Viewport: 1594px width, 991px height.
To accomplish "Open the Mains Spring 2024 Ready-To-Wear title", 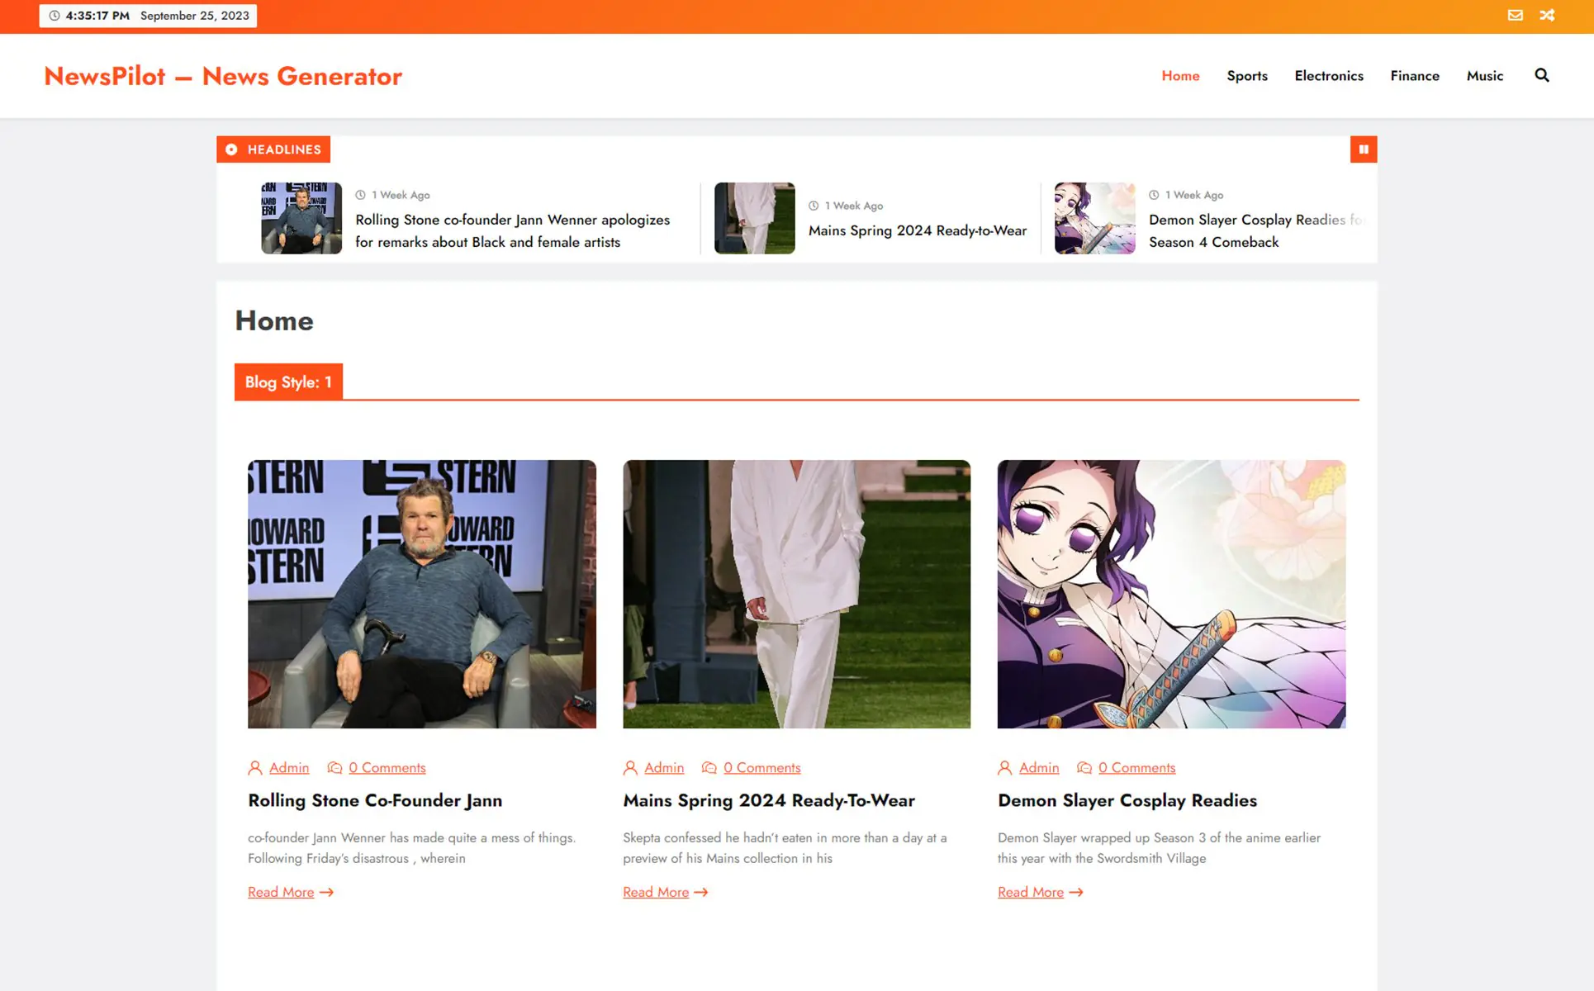I will tap(769, 801).
